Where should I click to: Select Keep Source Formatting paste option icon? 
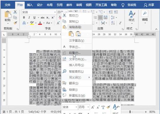pyautogui.click(x=71, y=34)
